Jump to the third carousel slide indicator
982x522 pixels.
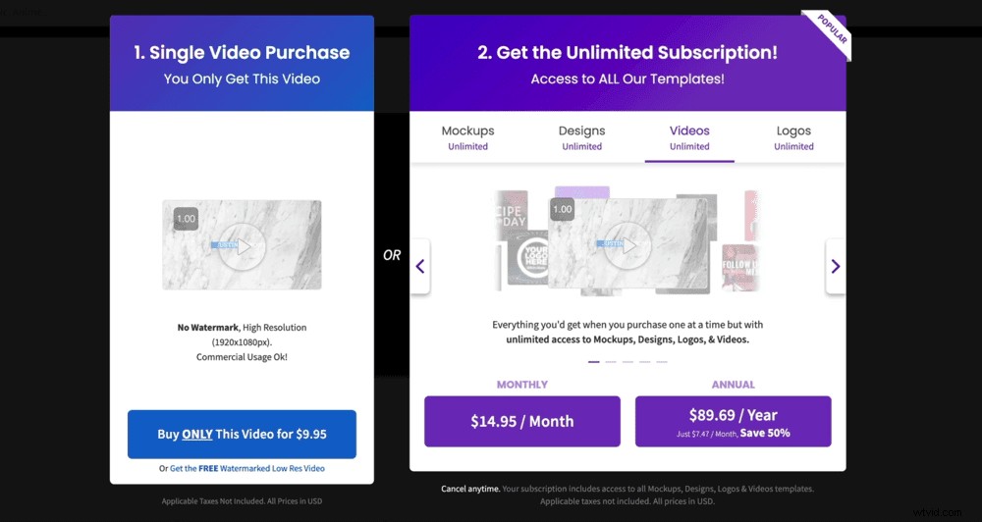627,362
